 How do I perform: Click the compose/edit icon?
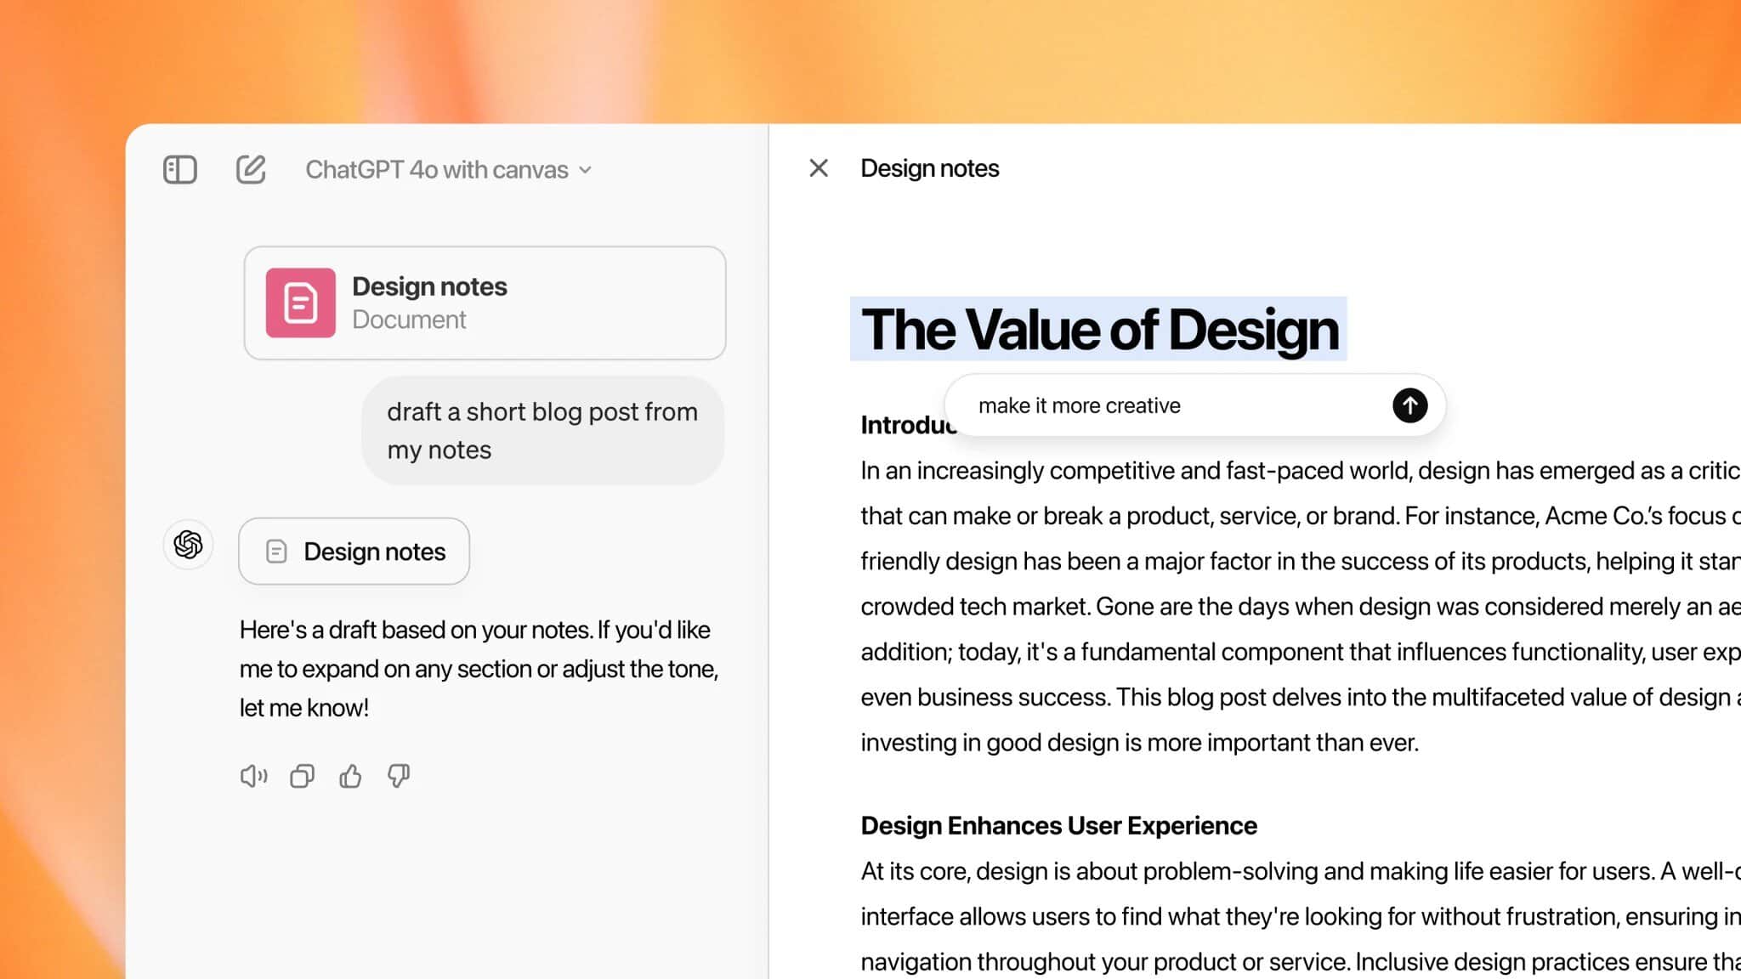249,168
